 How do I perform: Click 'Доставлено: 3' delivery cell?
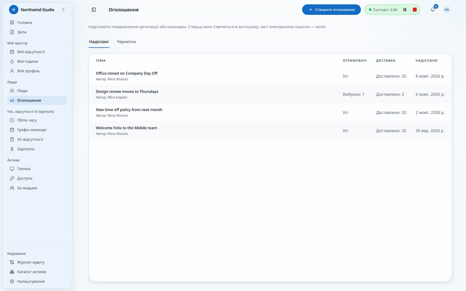tap(390, 94)
